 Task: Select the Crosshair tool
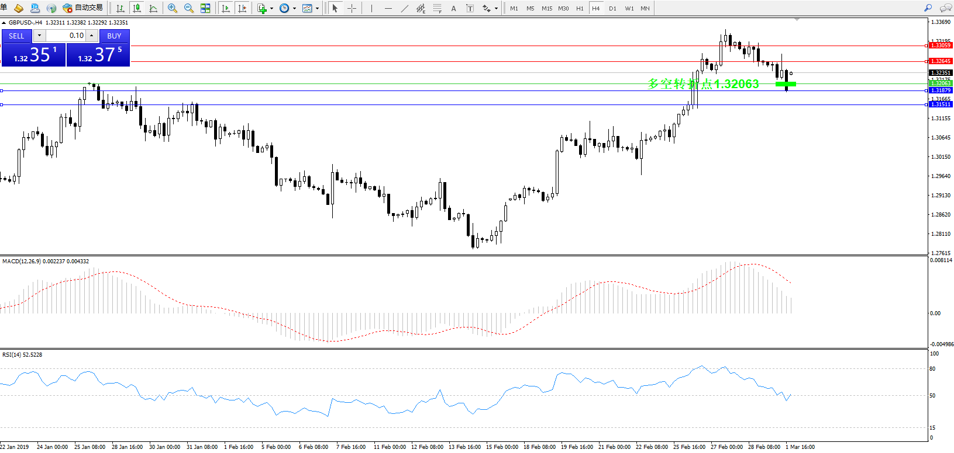coord(352,8)
